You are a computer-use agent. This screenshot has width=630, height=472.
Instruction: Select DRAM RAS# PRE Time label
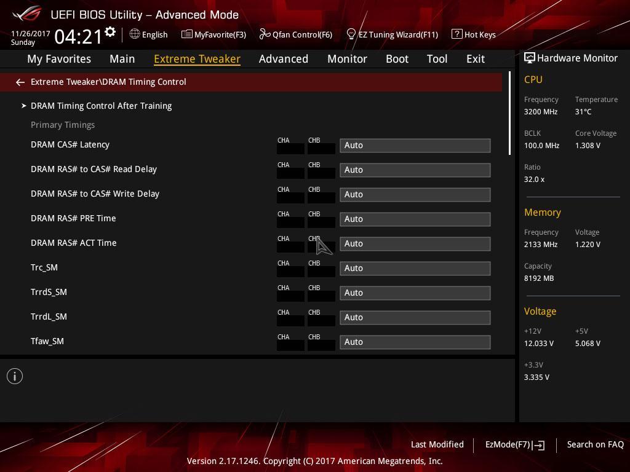click(x=73, y=218)
